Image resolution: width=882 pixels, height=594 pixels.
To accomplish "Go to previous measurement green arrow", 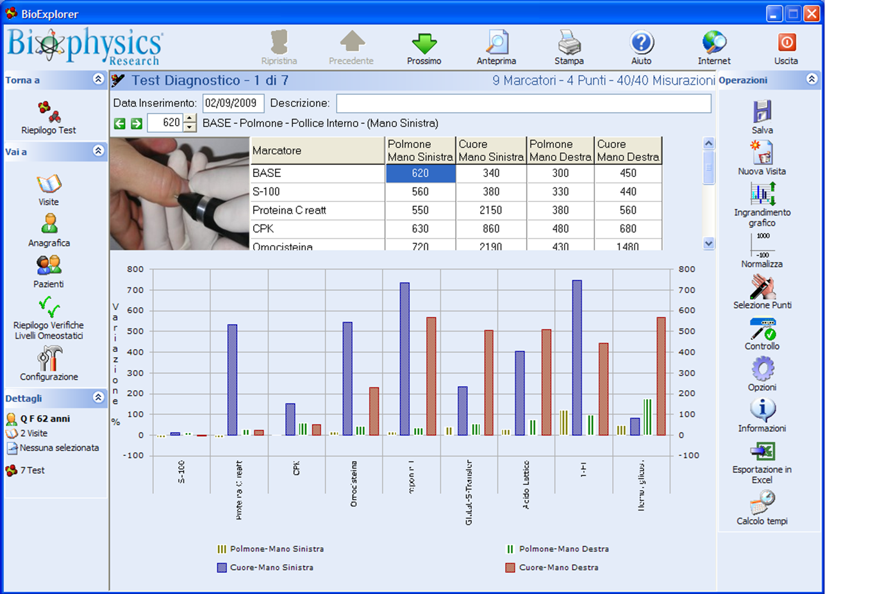I will coord(120,123).
